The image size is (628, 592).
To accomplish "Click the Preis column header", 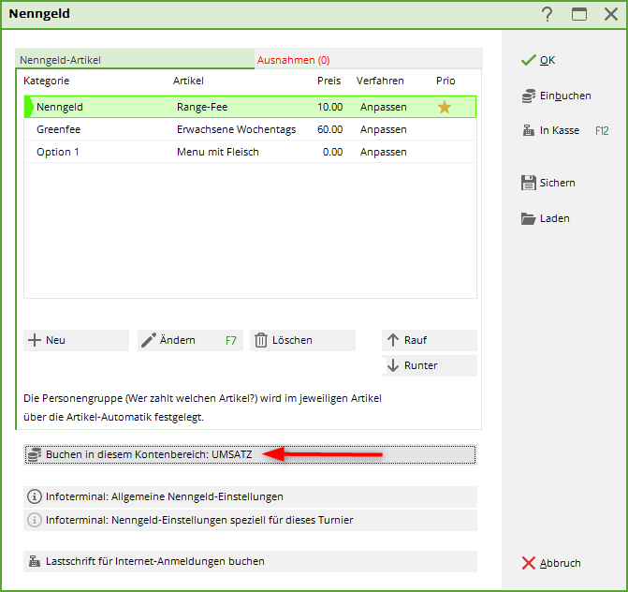I will (x=329, y=81).
